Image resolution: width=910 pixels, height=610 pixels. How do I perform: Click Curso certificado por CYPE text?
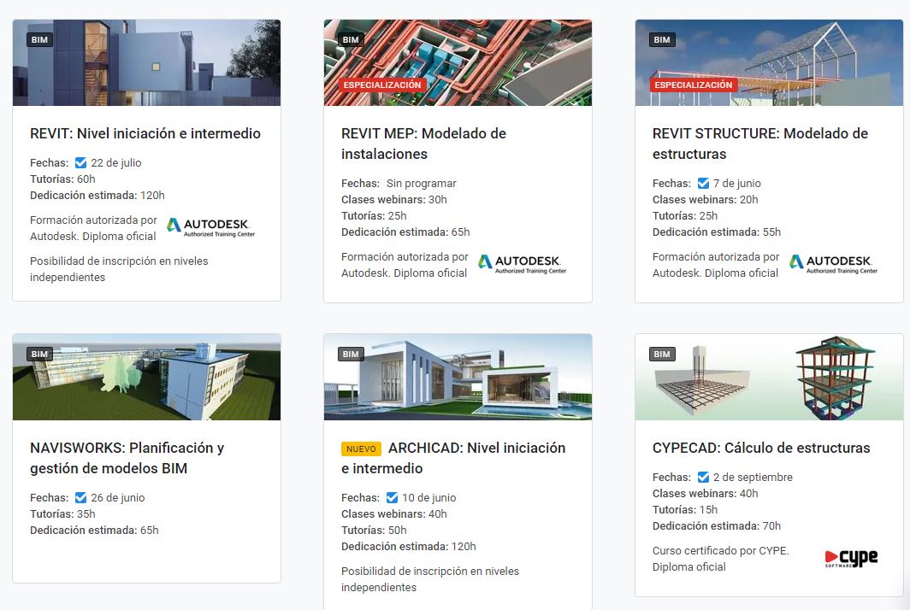721,559
